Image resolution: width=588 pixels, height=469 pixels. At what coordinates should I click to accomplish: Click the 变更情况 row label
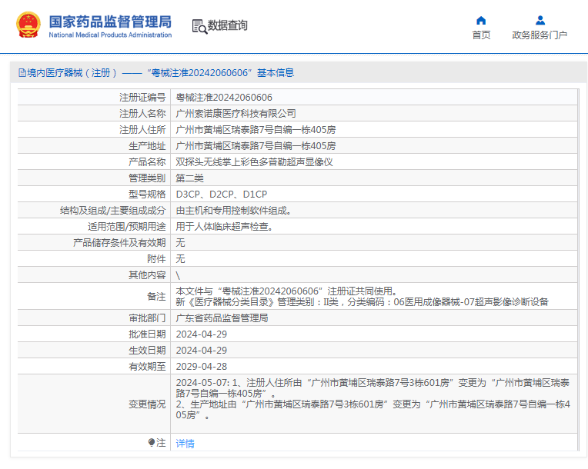(x=146, y=404)
